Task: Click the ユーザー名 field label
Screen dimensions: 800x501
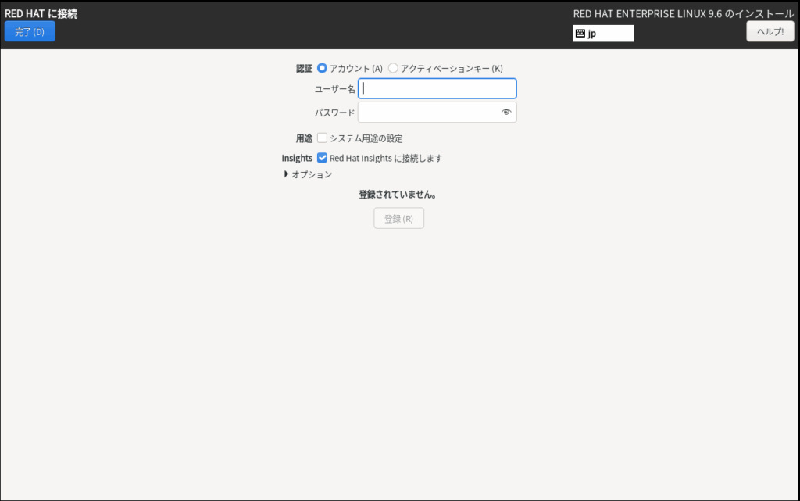Action: (334, 89)
